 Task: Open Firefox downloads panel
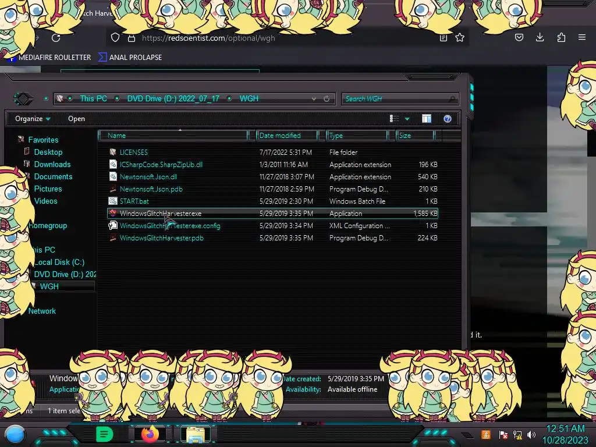(540, 37)
